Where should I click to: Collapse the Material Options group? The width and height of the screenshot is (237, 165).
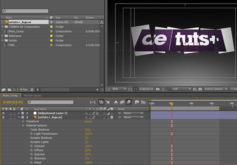pos(23,126)
